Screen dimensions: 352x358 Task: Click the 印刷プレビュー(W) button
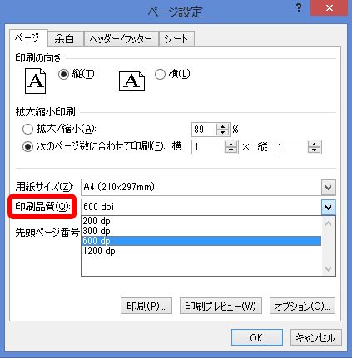221,306
